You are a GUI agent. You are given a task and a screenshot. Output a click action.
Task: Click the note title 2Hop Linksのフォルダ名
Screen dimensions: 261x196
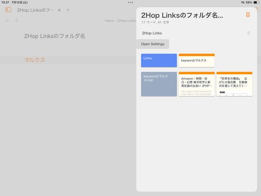[54, 36]
